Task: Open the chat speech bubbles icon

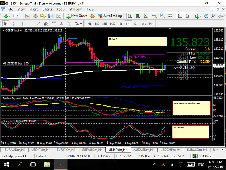Action: [x=221, y=16]
